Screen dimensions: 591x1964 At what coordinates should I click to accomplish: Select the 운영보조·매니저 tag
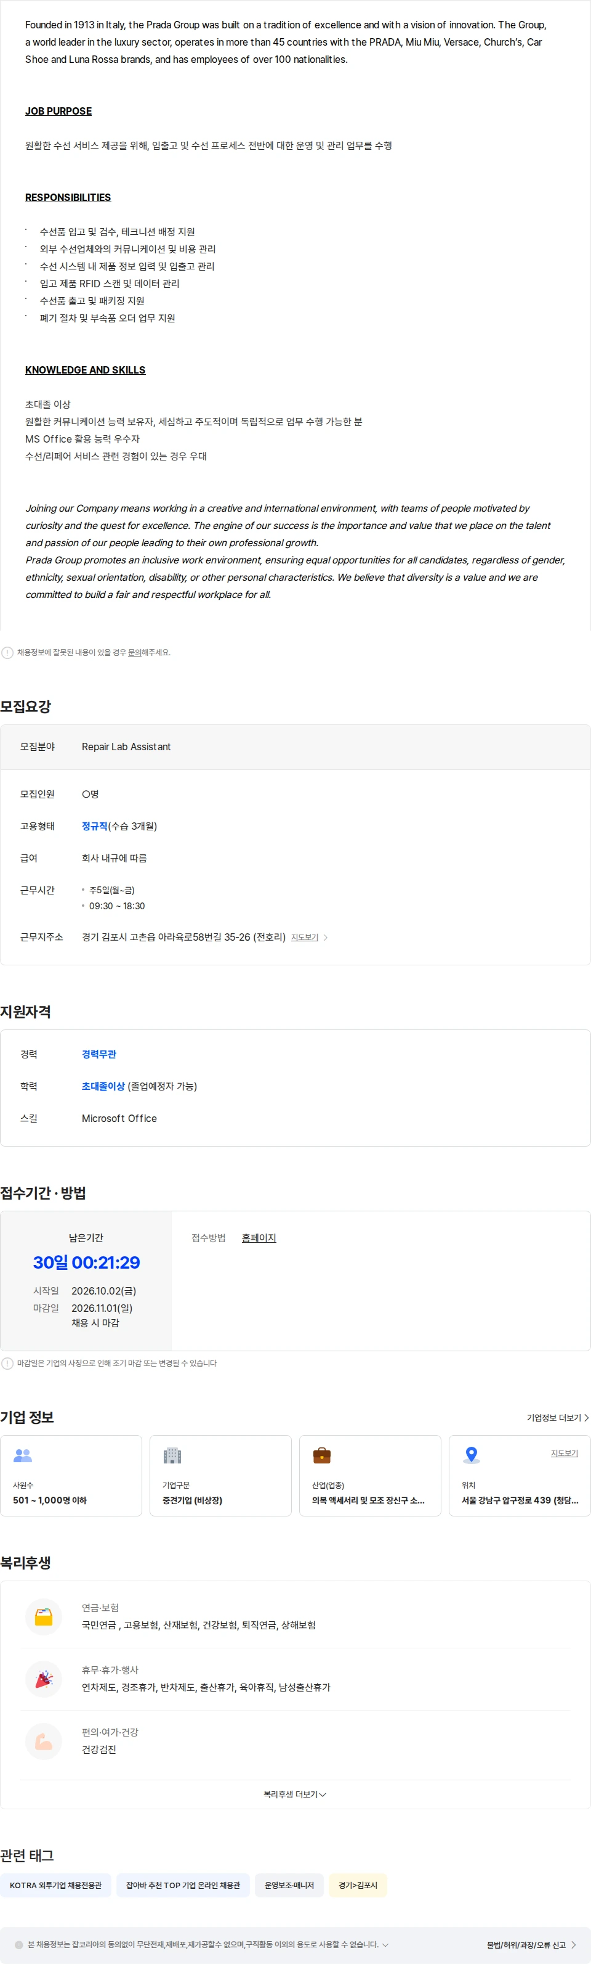point(289,1886)
